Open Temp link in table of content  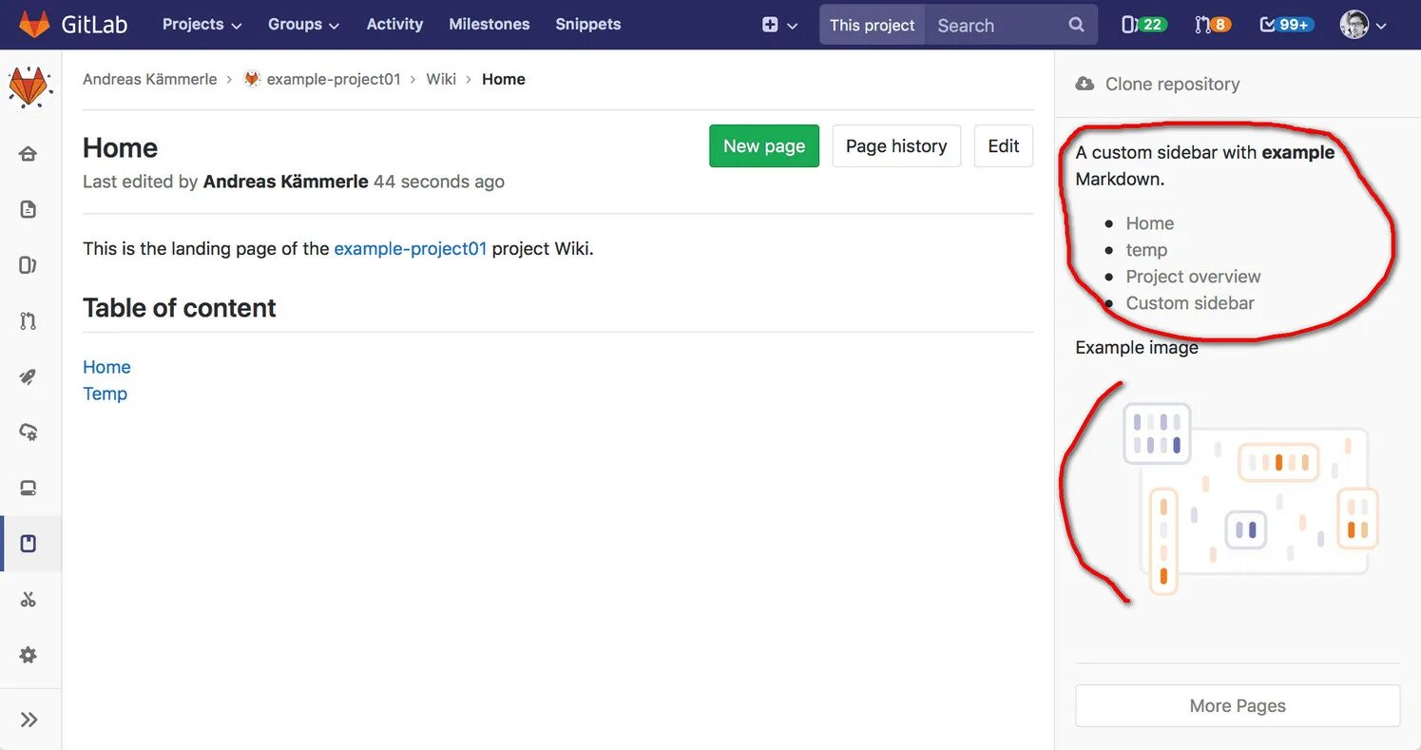[105, 394]
